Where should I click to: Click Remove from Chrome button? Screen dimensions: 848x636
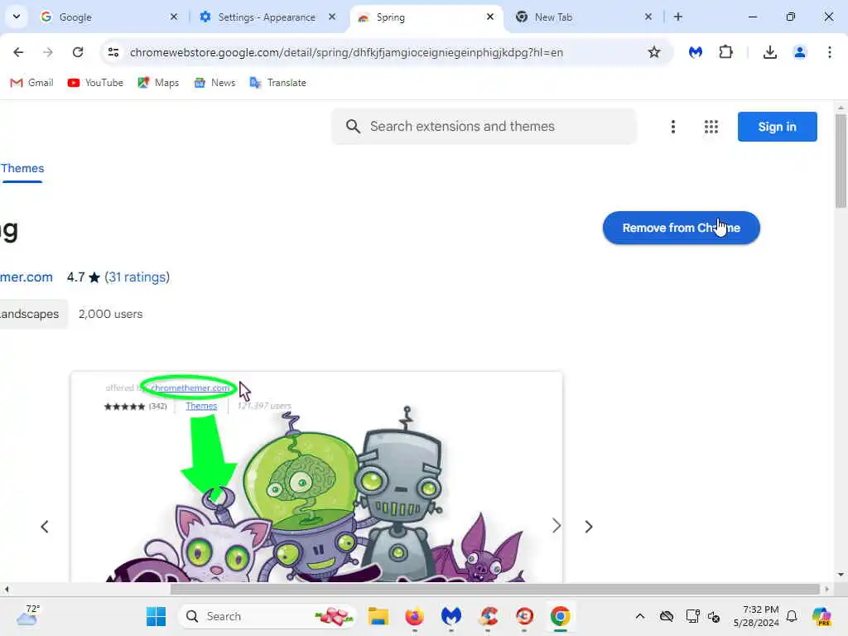tap(681, 228)
